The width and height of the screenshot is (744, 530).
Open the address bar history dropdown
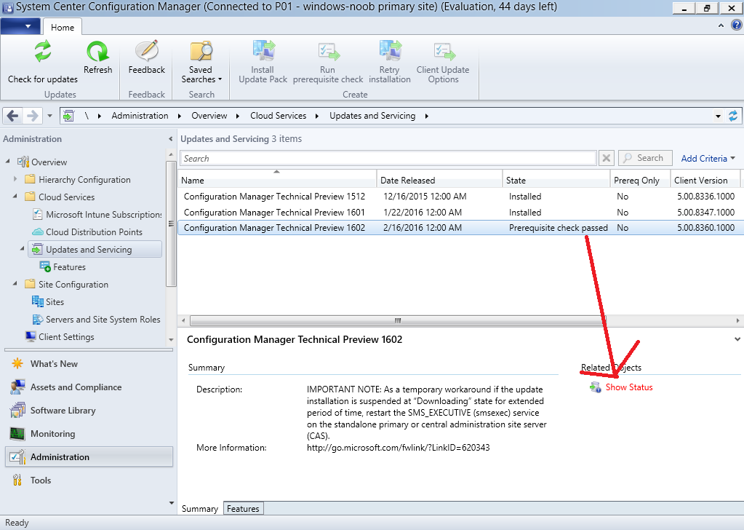click(x=718, y=116)
